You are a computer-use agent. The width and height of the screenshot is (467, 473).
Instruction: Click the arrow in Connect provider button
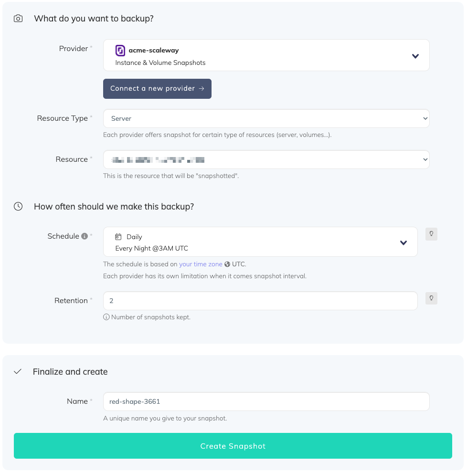[x=202, y=89]
